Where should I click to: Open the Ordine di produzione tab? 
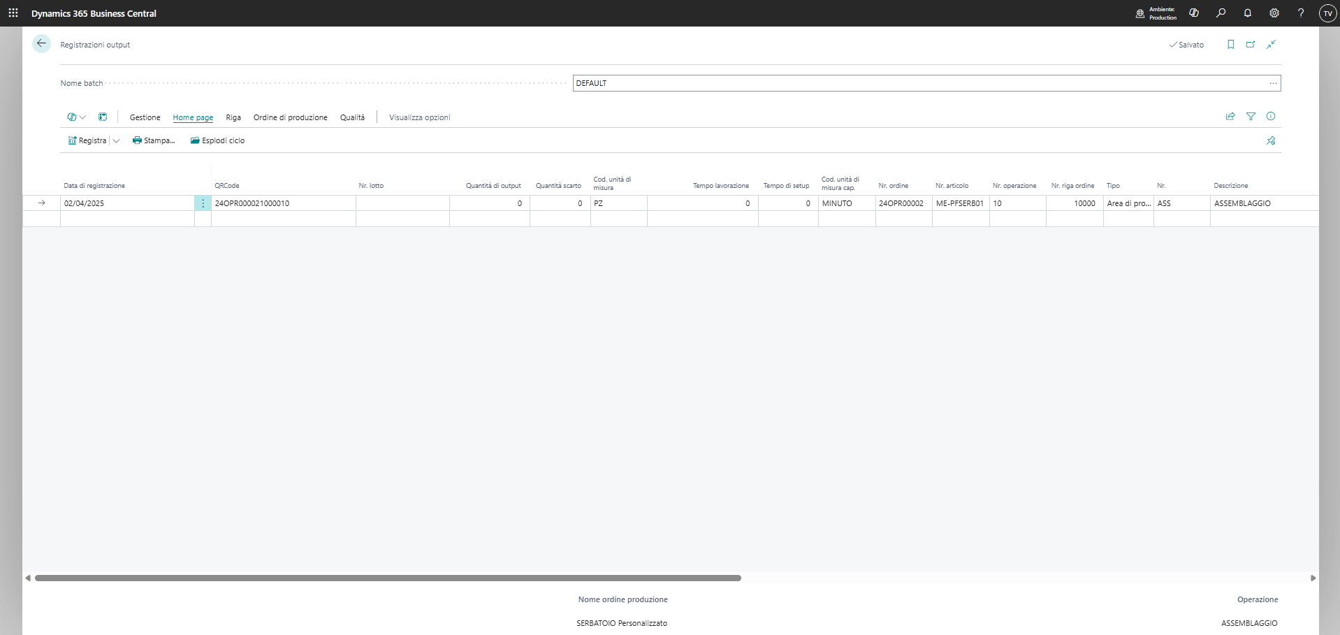coord(290,117)
